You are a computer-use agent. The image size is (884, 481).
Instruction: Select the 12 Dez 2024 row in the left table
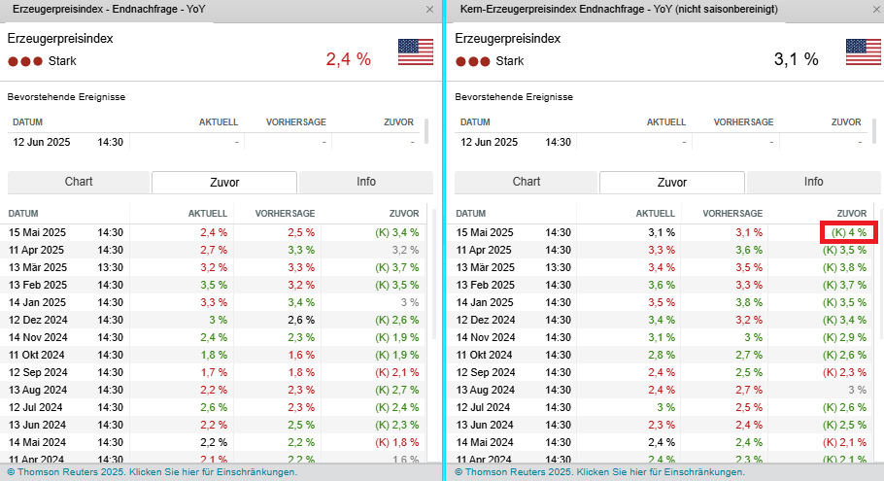[x=215, y=320]
